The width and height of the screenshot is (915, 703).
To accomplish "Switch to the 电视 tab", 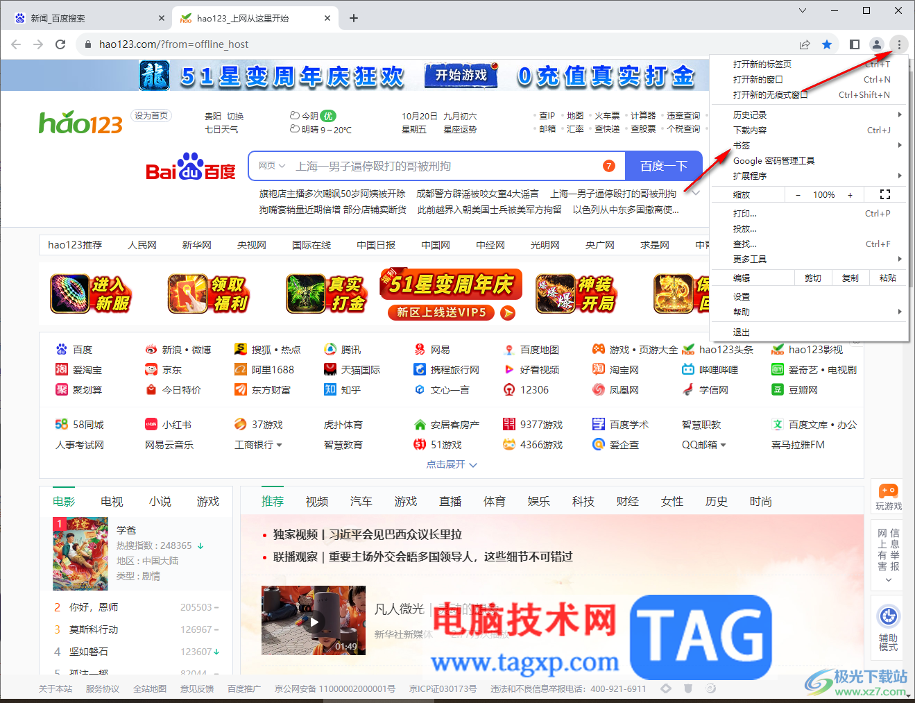I will tap(112, 501).
